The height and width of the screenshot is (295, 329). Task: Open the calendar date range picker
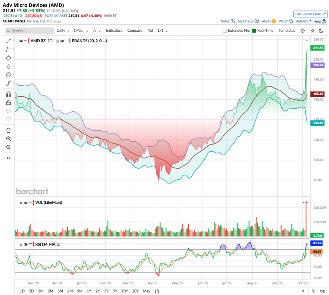pyautogui.click(x=157, y=291)
